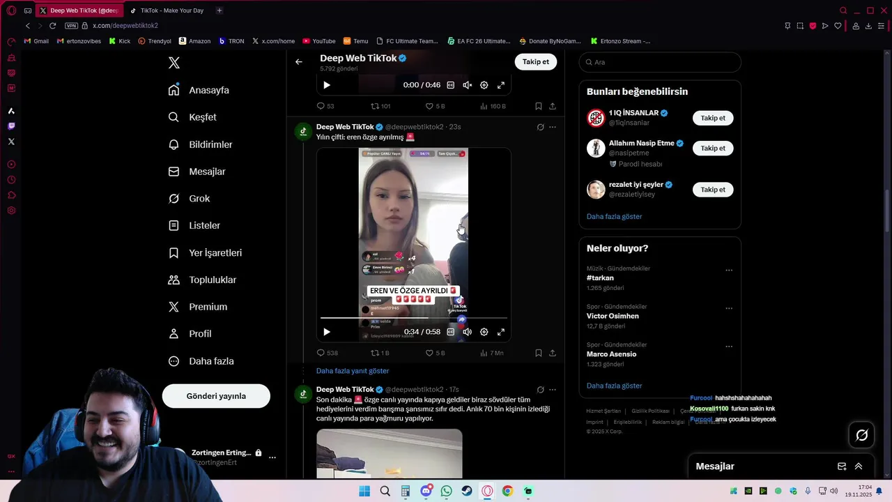
Task: Open Topluluklar communities page
Action: point(202,280)
